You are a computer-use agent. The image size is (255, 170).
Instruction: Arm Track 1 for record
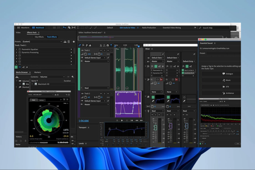pyautogui.click(x=108, y=50)
